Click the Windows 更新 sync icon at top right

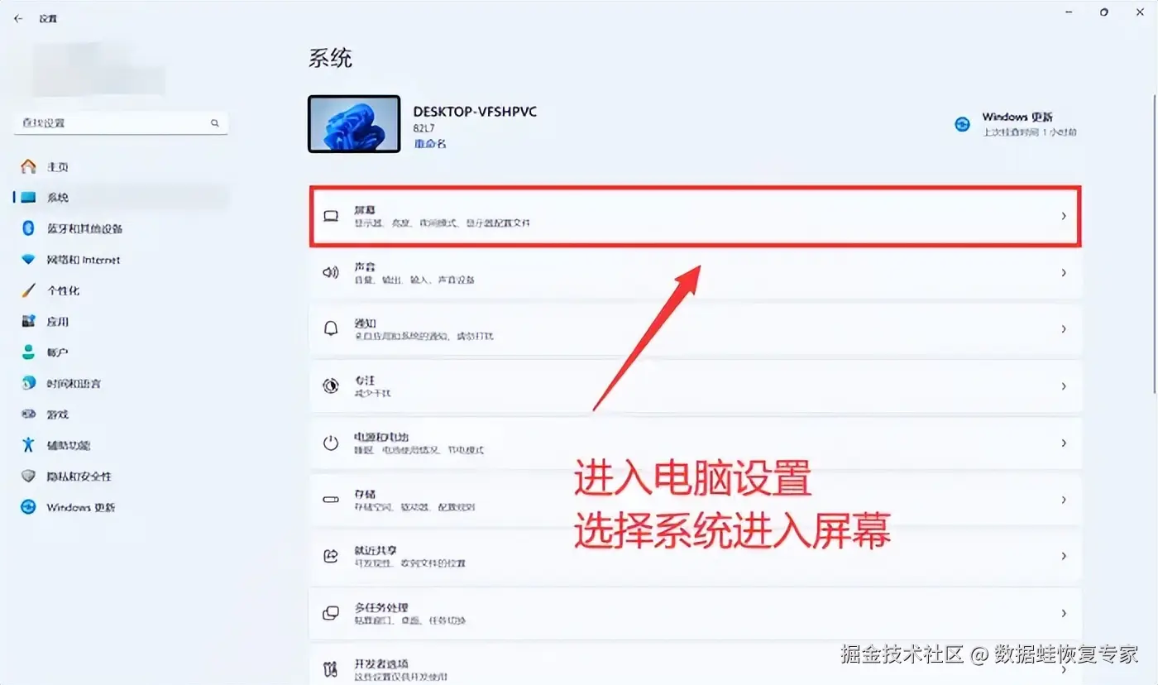click(962, 124)
